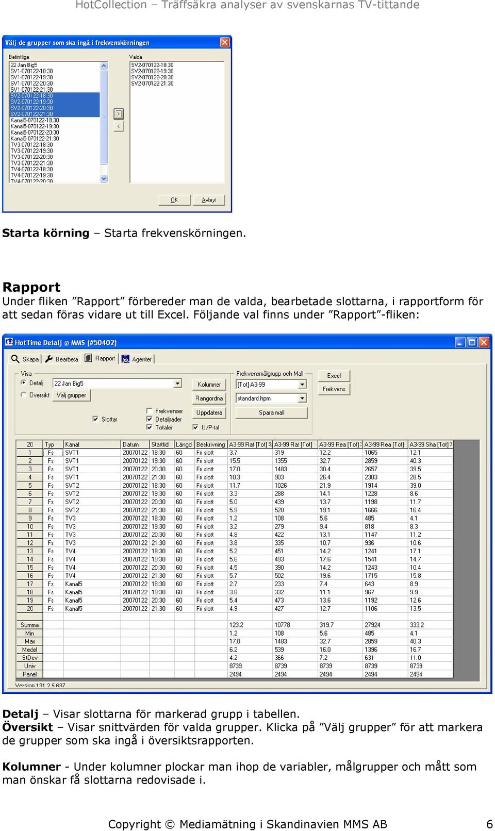495x831 pixels.
Task: Select TV3-070122-18:30 in Befintliga list
Action: [55, 145]
